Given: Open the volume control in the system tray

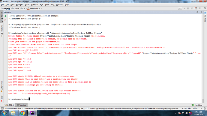Looking at the screenshot, I should (187, 113).
